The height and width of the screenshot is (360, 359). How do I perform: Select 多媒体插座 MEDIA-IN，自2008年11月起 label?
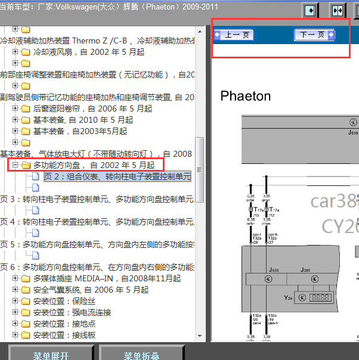pos(107,278)
